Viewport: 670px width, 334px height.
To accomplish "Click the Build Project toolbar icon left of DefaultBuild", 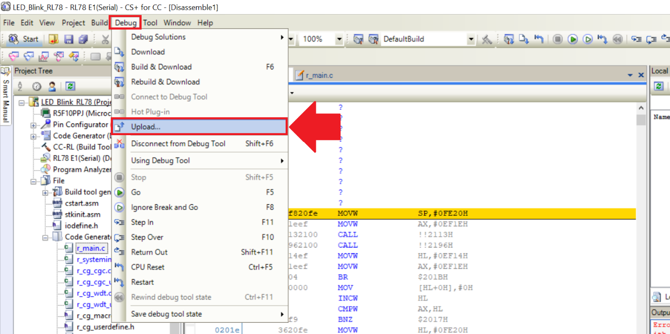I will [x=359, y=39].
